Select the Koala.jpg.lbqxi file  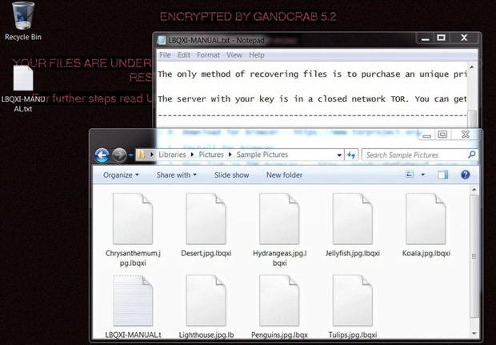(x=426, y=226)
